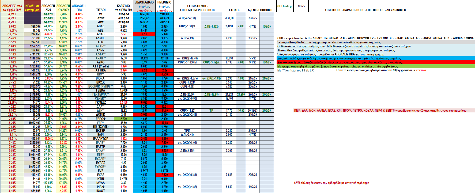Select the ΑΒΕ ticker cell

point(101,30)
